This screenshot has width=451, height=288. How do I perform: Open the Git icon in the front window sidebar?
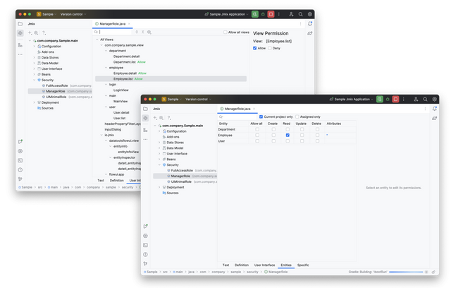145,263
